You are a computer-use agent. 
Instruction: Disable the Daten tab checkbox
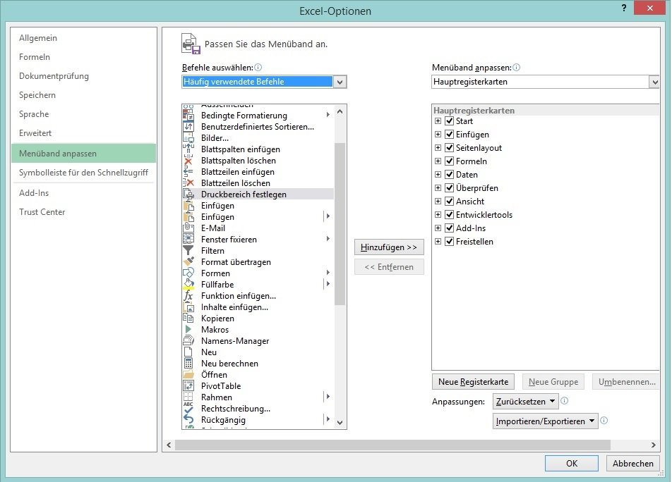449,175
